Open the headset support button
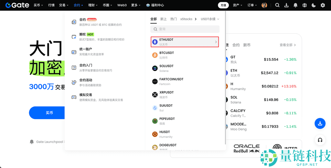 coord(320,140)
